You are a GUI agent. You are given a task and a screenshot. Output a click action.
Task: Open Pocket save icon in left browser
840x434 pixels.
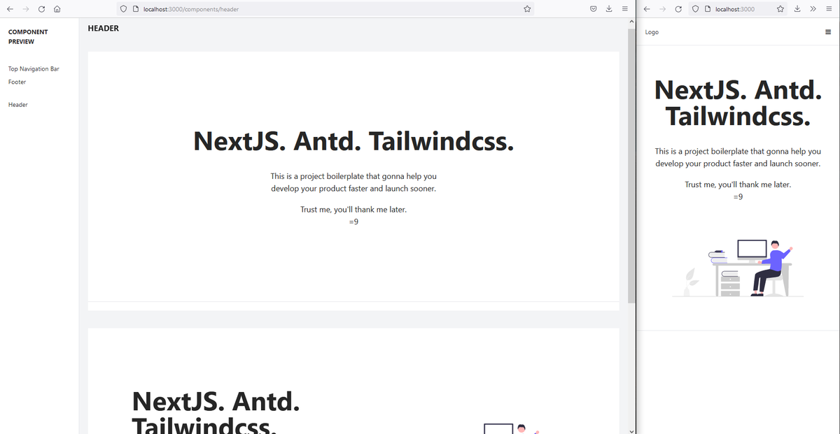pos(593,9)
